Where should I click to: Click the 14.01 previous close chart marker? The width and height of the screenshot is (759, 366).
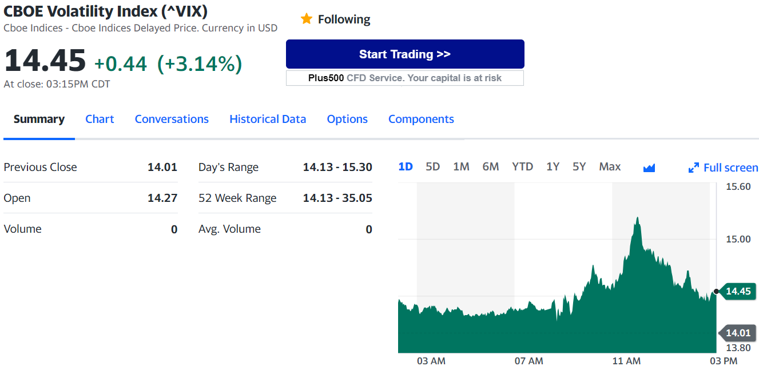tap(738, 333)
